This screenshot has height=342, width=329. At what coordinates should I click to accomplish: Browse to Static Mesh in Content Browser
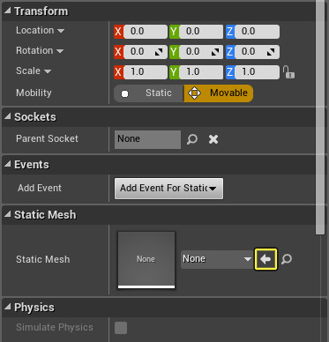287,259
